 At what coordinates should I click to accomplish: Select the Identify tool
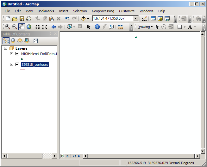[x=97, y=27]
